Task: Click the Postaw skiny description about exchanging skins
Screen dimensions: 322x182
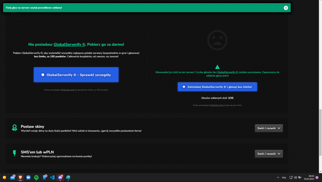Action: 81,131
